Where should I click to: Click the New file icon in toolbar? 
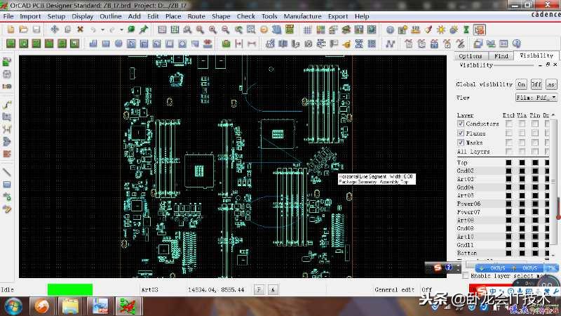[x=11, y=29]
